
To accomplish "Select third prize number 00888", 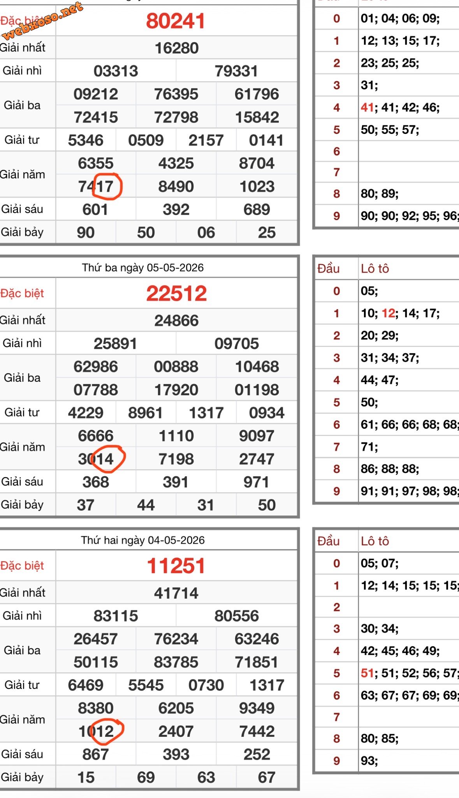I will pos(176,367).
